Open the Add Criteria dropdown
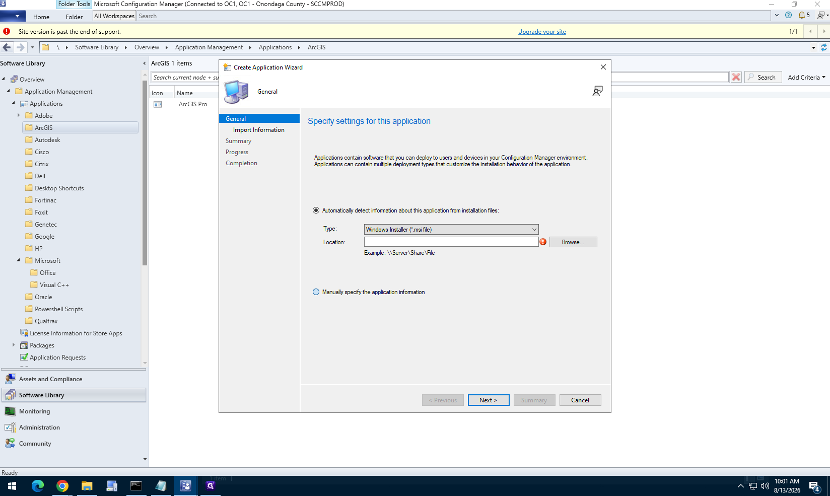Viewport: 830px width, 496px height. point(806,77)
